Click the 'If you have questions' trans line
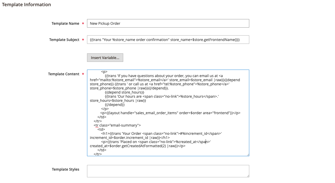Screen dimensions: 335x183 pos(164,76)
